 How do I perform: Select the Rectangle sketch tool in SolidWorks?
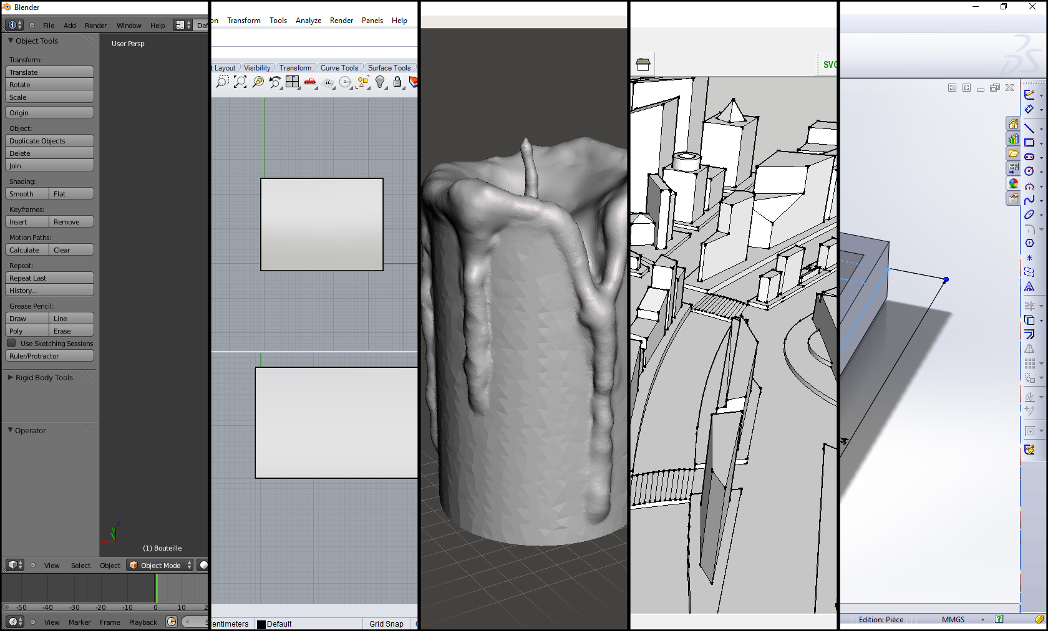tap(1029, 142)
